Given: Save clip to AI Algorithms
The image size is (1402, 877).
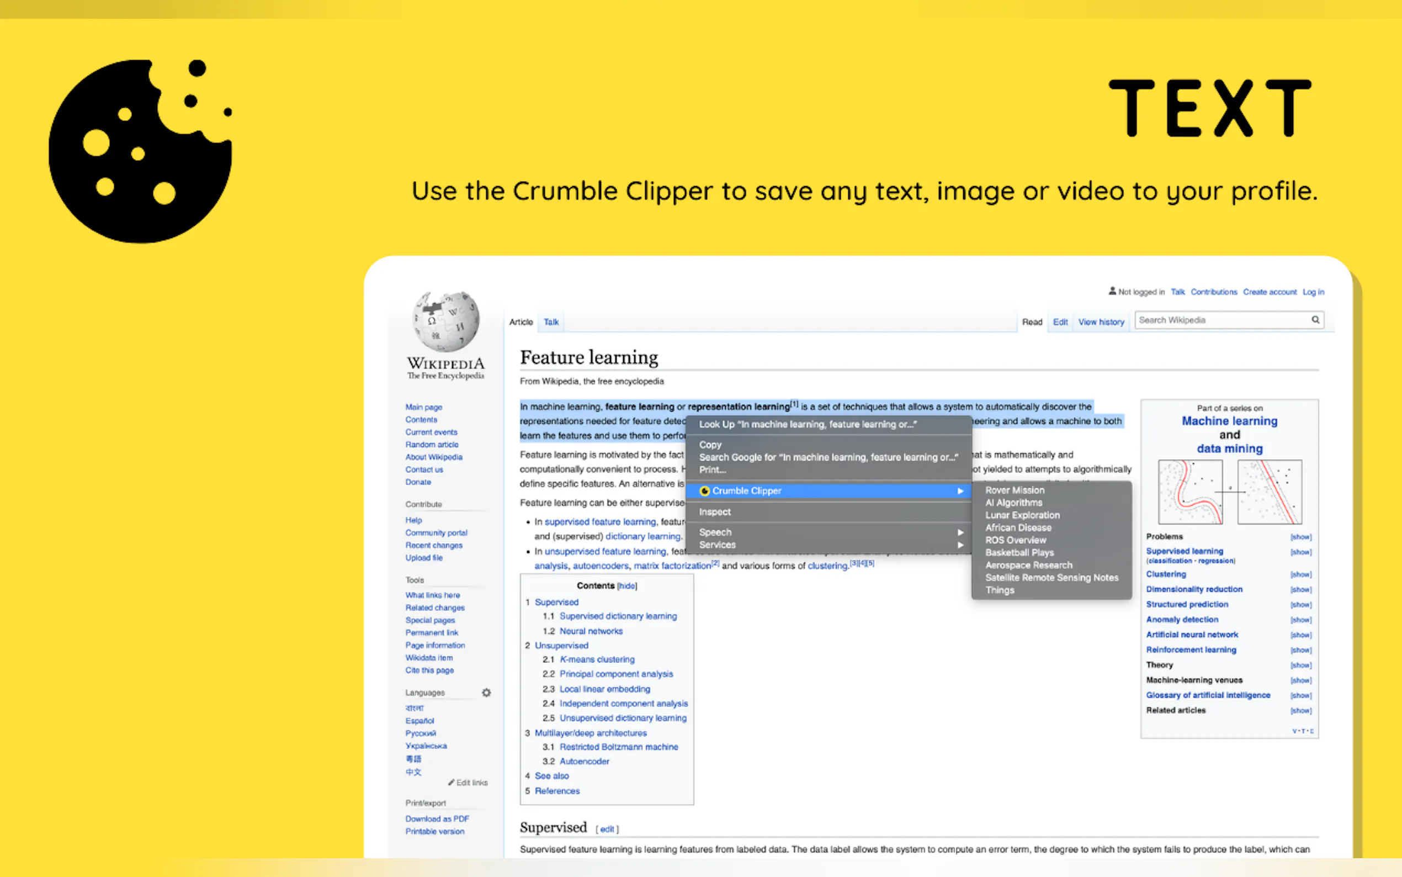Looking at the screenshot, I should click(1013, 503).
